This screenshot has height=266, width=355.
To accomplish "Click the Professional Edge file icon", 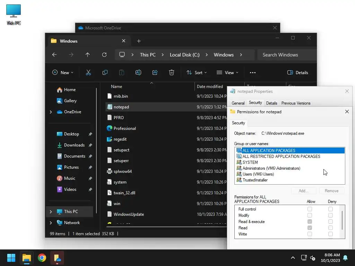I will tap(109, 128).
